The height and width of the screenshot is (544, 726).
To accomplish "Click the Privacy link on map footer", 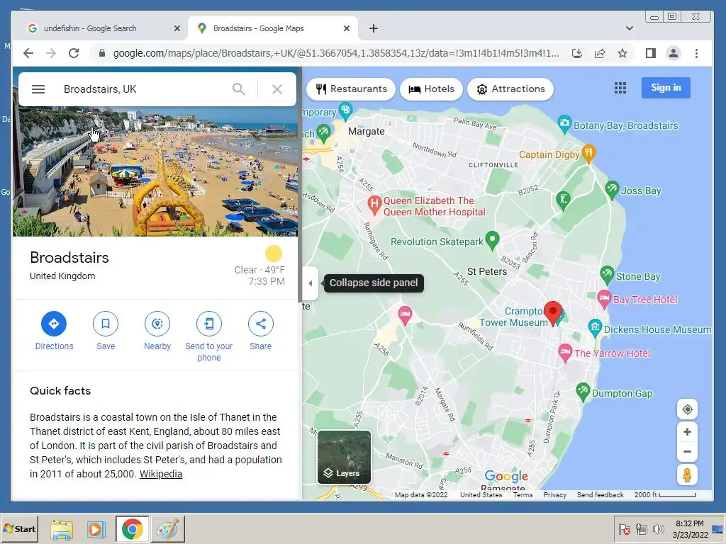I will click(554, 494).
